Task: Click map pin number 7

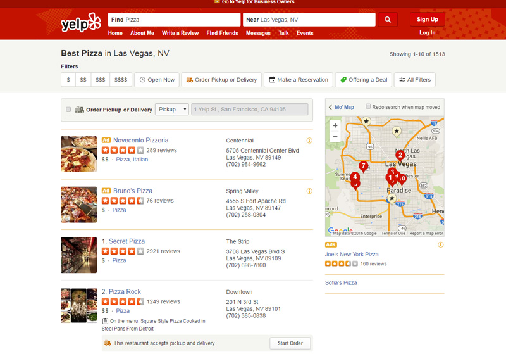Action: pyautogui.click(x=363, y=167)
